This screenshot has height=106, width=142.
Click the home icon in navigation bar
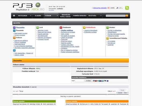point(14,16)
